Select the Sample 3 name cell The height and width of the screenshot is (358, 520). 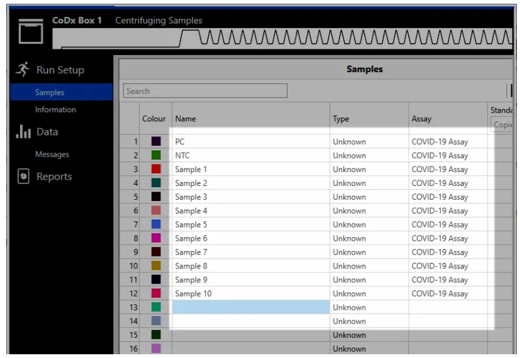point(251,197)
